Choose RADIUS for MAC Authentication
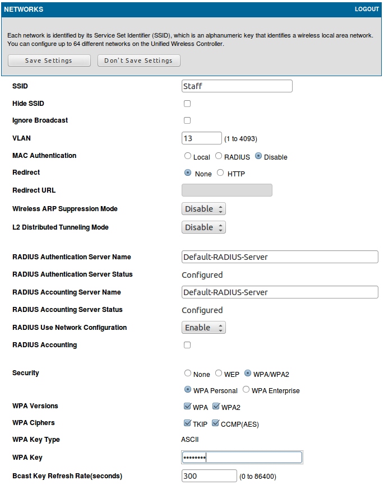Image resolution: width=384 pixels, height=485 pixels. pos(219,157)
